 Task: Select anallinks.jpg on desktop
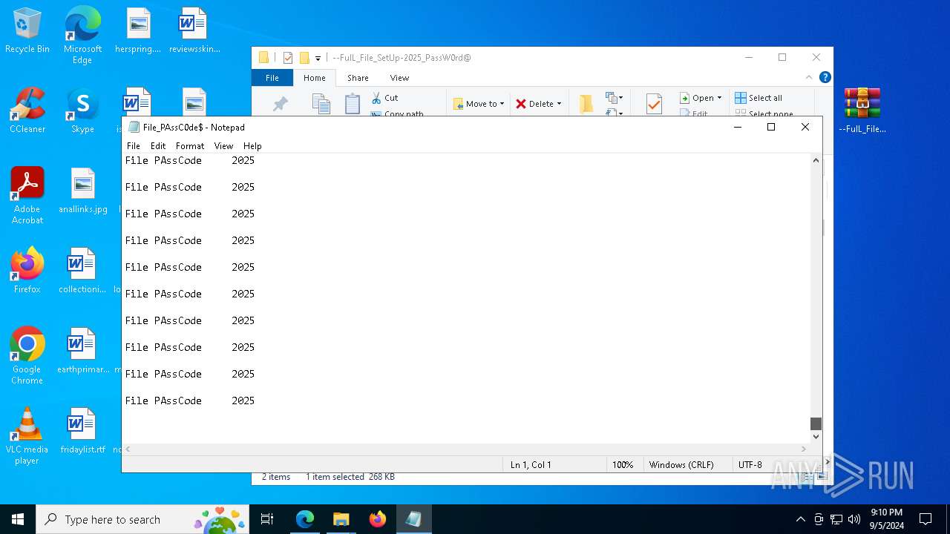[82, 191]
